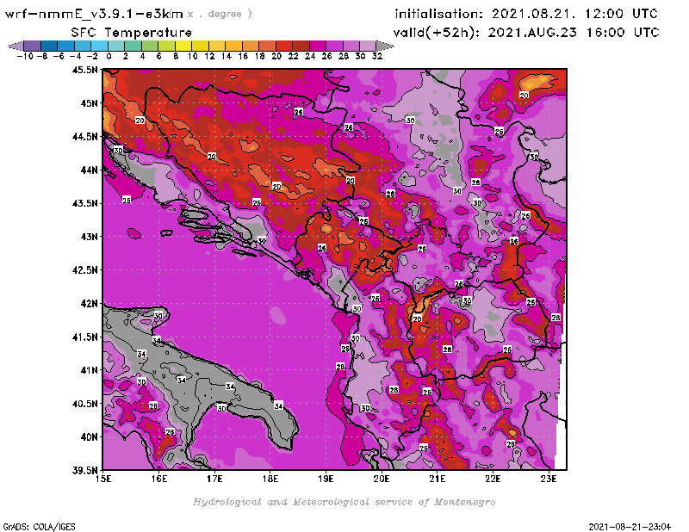Click the longitude label "16E"
This screenshot has height=532, width=689.
coord(159,479)
